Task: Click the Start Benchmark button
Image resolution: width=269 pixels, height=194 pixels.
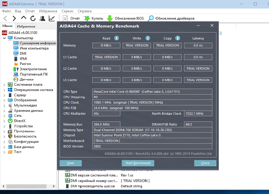Action: 138,163
